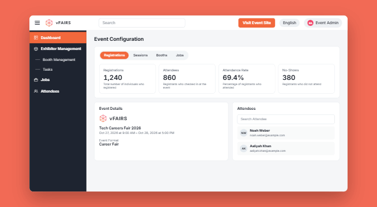Click the Attendees panel heading
Viewport: 377px width, 207px height.
[246, 109]
